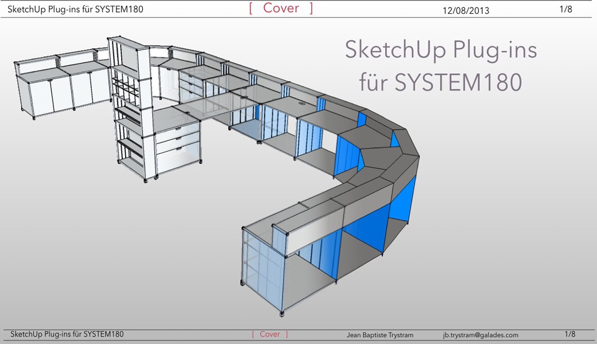Click the red '[ Cover ]' header label
Screen dimensions: 597x344
281,8
